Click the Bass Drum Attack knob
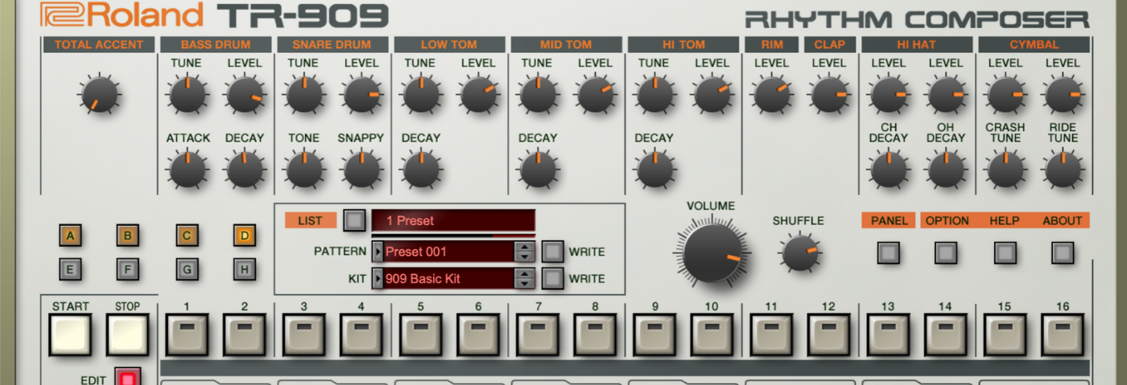Screen dimensions: 1127x385 click(x=188, y=170)
